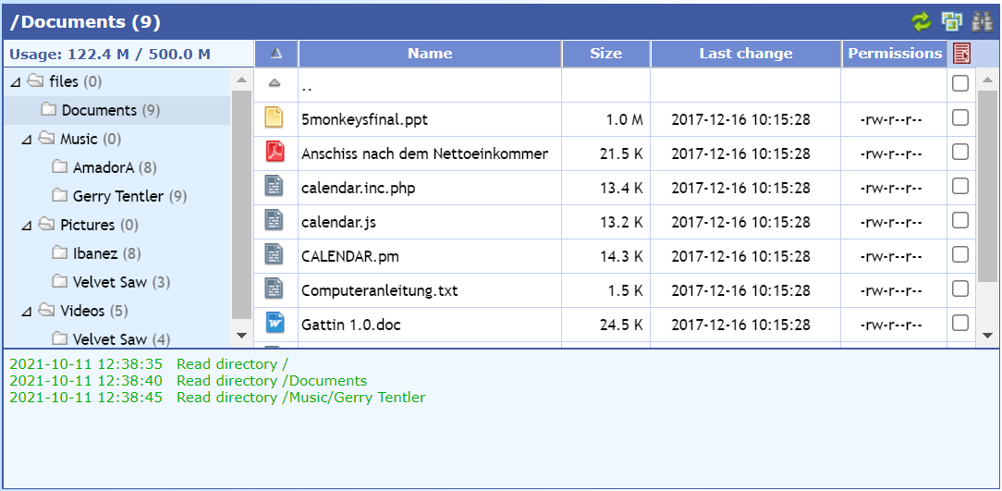Check the box for 5monkeysfinal.ppt

tap(959, 117)
